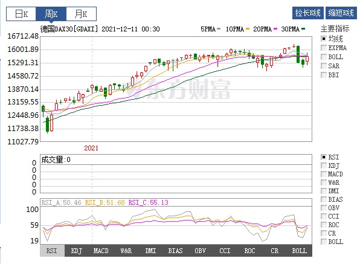The width and height of the screenshot is (360, 267).
Task: Check the SAR indicator option
Action: 324,66
